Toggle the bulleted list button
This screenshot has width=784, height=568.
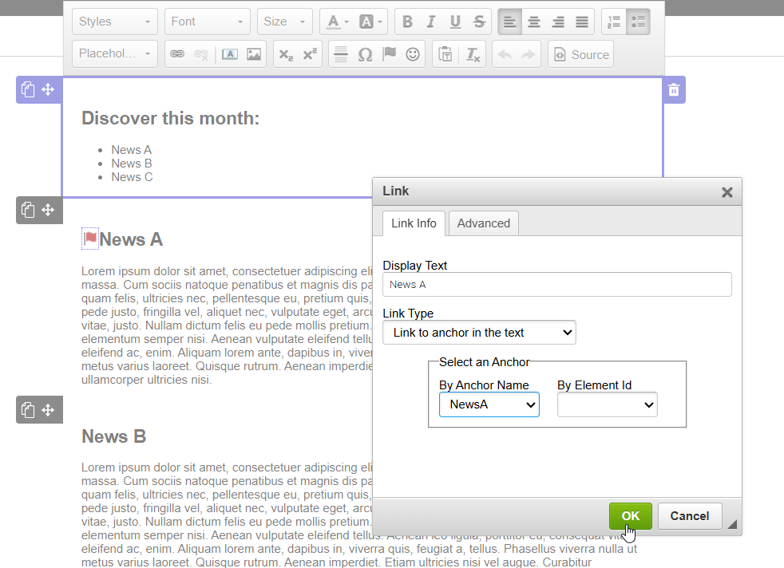(638, 22)
